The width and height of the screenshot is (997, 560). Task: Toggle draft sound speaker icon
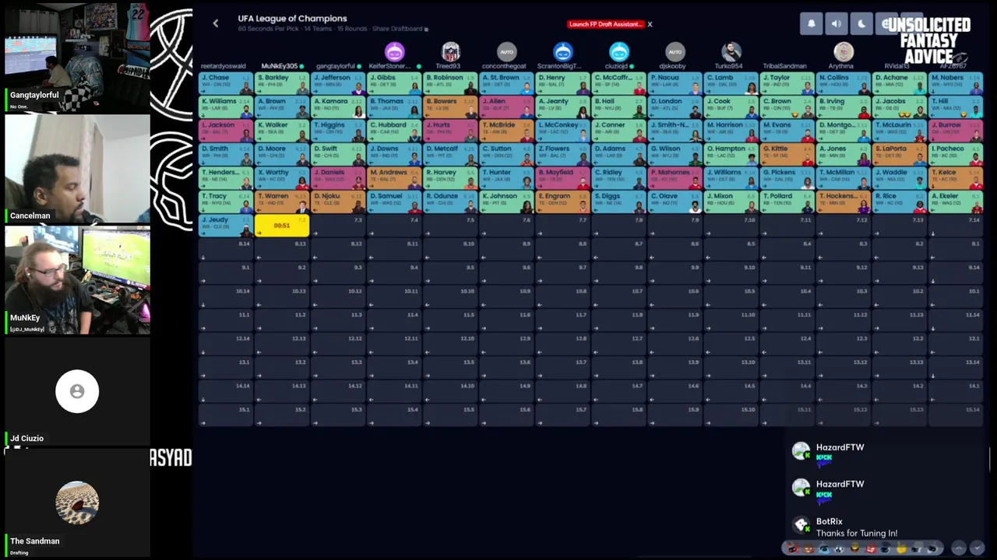point(836,24)
